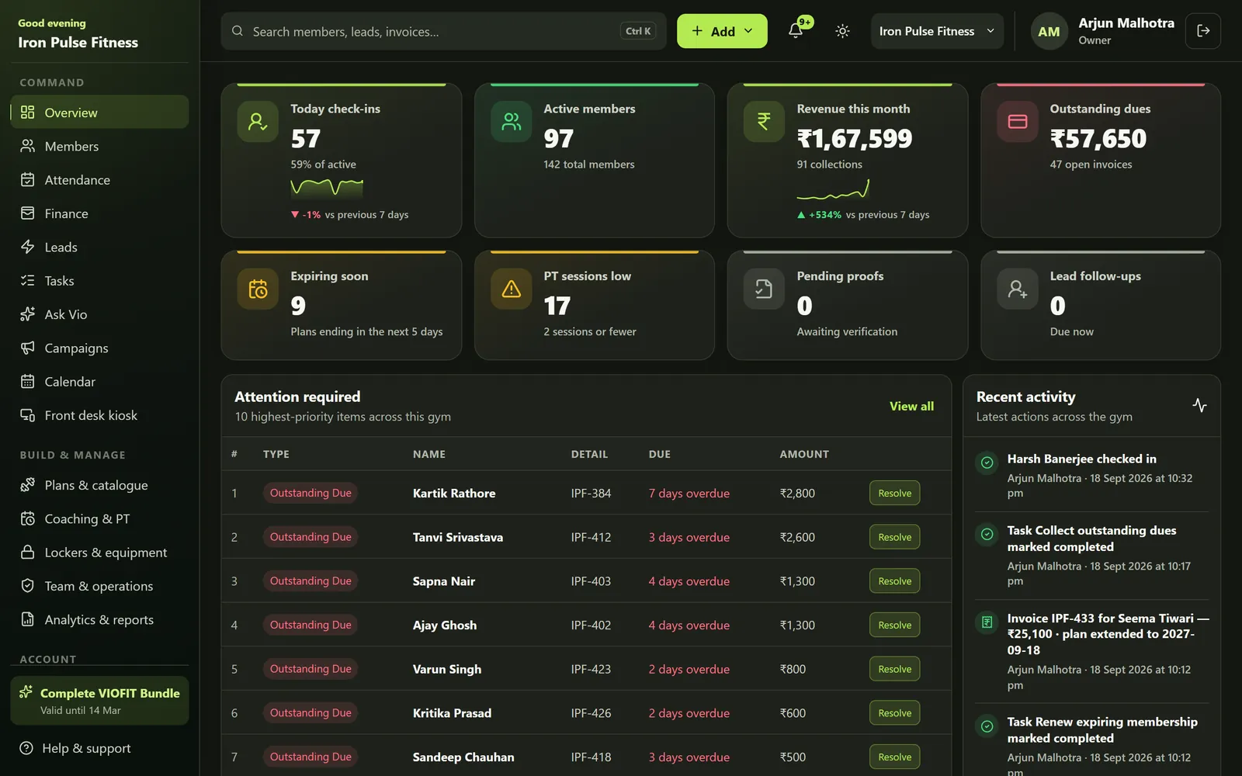
Task: Click Complete VIOFIT Bundle banner
Action: [x=99, y=701]
